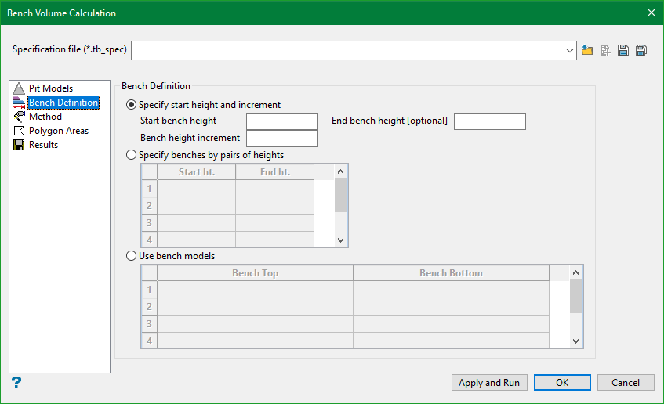664x404 pixels.
Task: Click the Start bench height input field
Action: 281,121
